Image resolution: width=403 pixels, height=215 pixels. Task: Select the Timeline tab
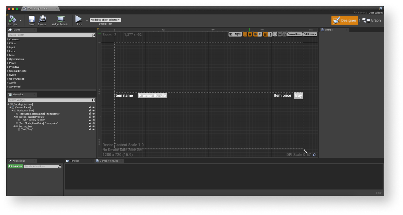tap(74, 161)
